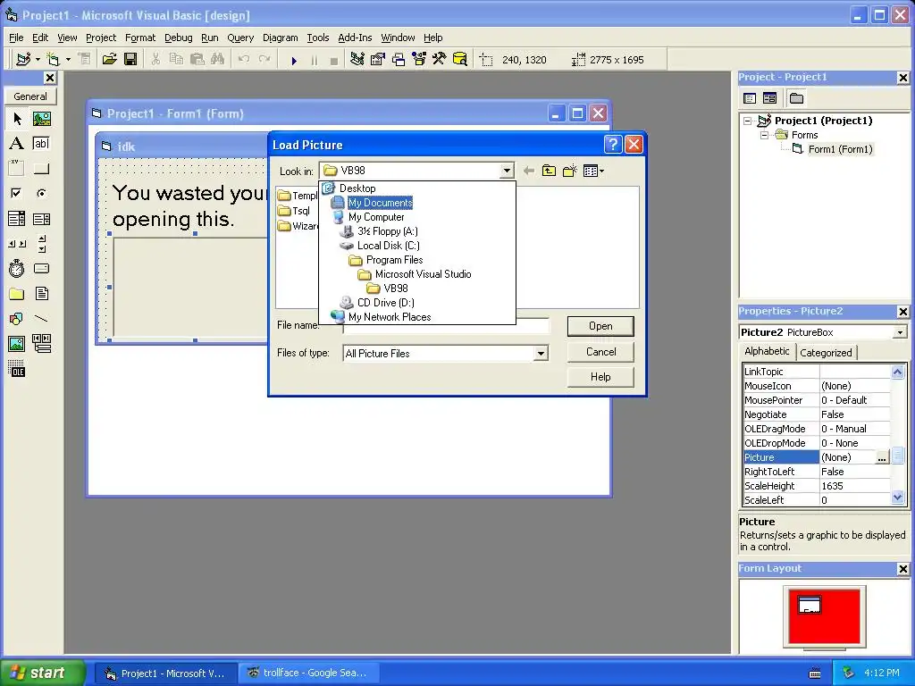Screen dimensions: 915x686
Task: Open the Files of type dropdown
Action: [x=541, y=354]
